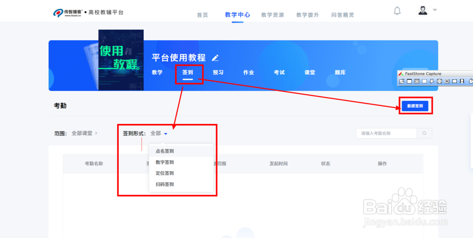Viewport: 473px width, 238px height.
Task: Switch to the 课堂 course tab
Action: (x=310, y=72)
